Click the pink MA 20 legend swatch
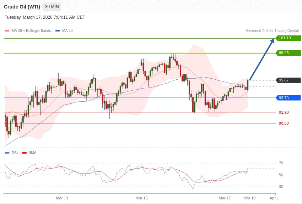302x204 pixels. pos(7,31)
